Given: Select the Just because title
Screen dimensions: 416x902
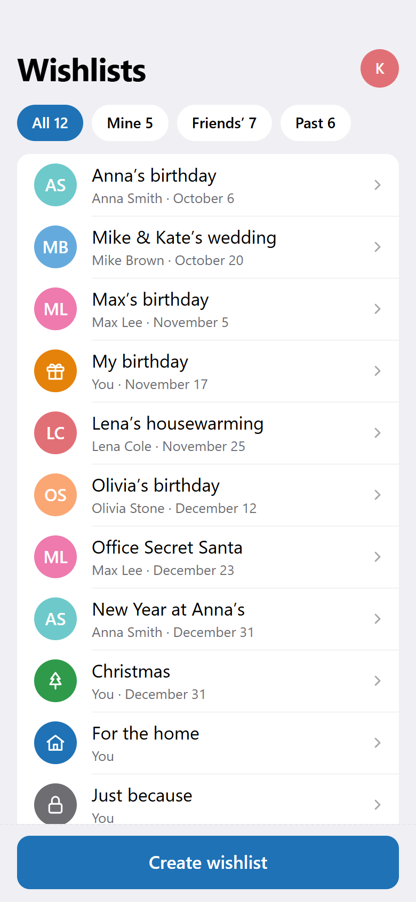Looking at the screenshot, I should point(142,796).
